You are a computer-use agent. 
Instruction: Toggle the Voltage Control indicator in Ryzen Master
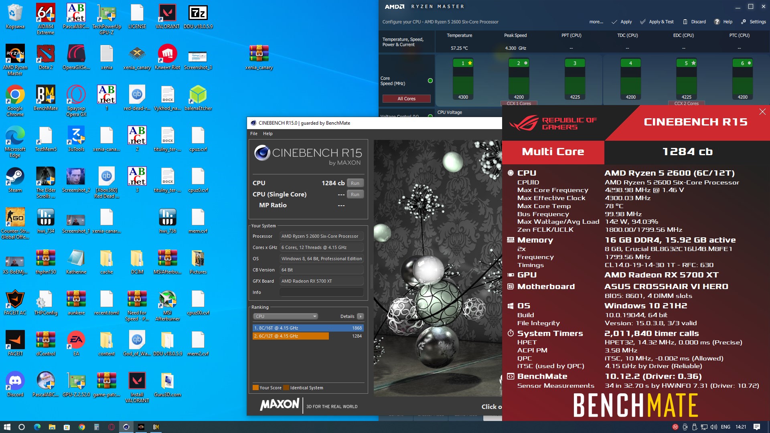point(430,116)
